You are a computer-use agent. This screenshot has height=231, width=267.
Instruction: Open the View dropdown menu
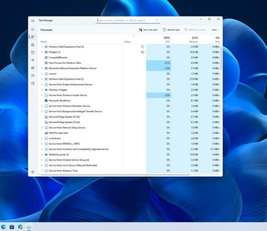pyautogui.click(x=215, y=30)
